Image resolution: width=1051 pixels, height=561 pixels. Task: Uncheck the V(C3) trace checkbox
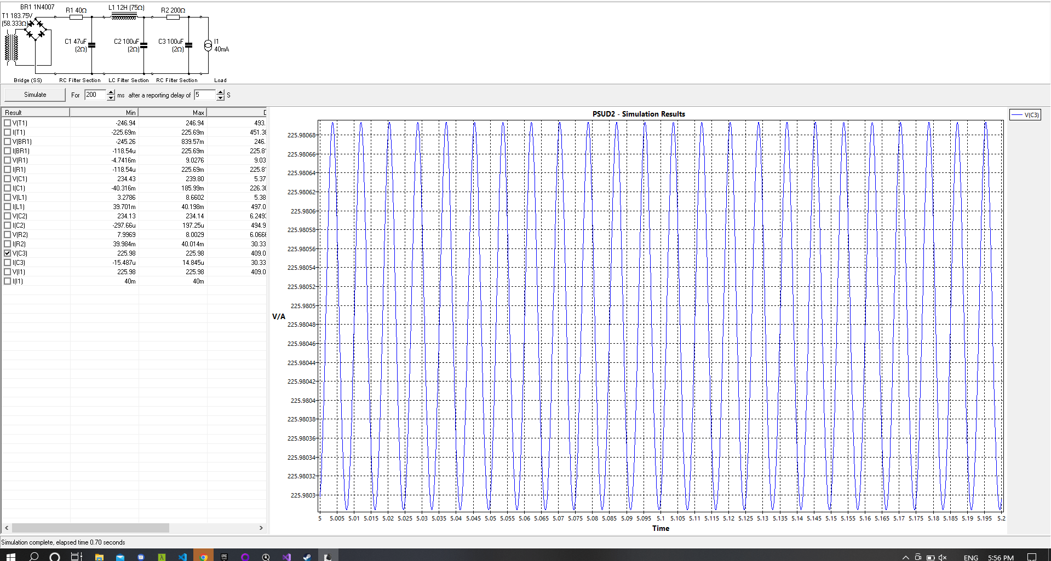pyautogui.click(x=8, y=253)
